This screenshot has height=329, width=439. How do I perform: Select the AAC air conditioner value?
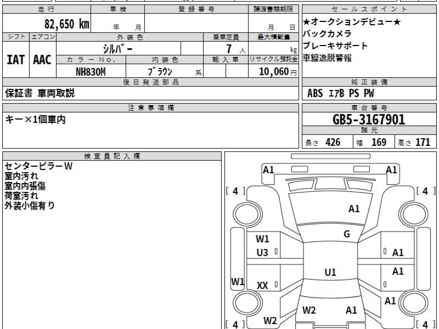(42, 60)
